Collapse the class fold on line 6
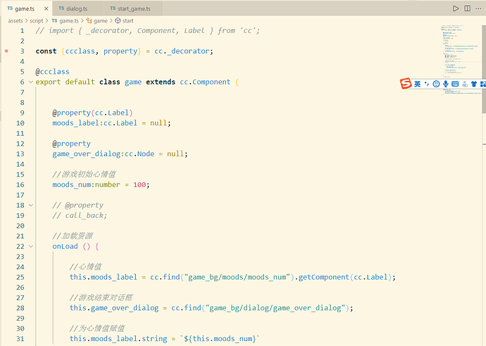486x346 pixels. [31, 82]
